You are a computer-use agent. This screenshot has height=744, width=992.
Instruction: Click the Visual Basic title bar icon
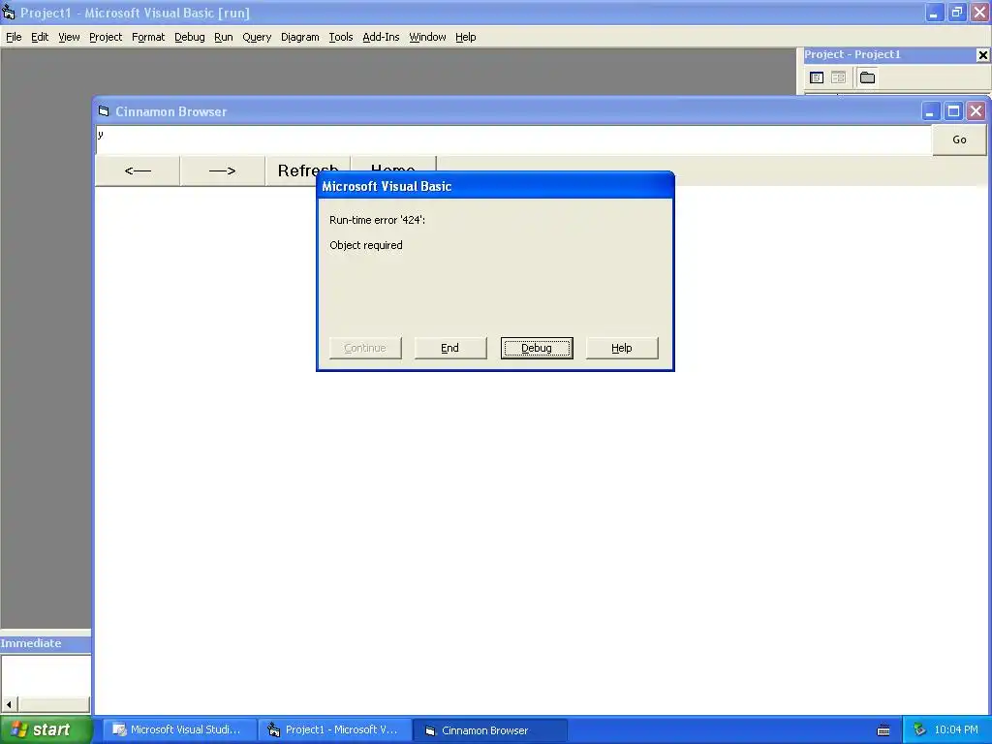[x=8, y=12]
